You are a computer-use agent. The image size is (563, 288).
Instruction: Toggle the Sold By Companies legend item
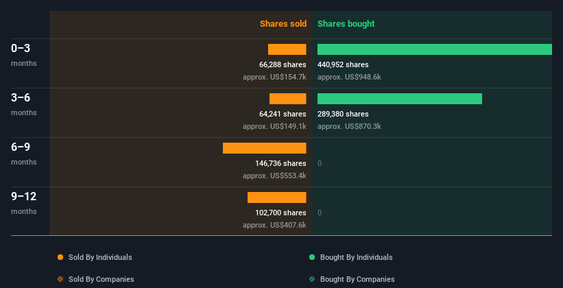tap(96, 279)
